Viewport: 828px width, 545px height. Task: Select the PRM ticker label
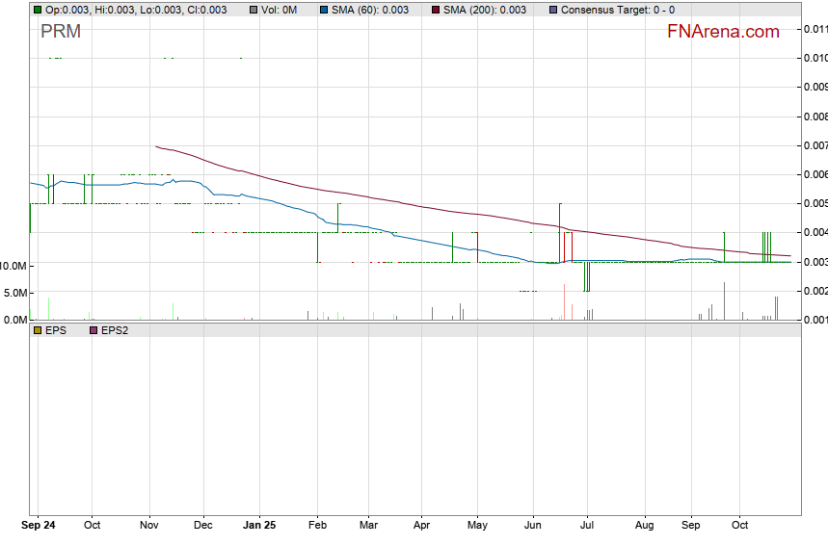click(60, 32)
